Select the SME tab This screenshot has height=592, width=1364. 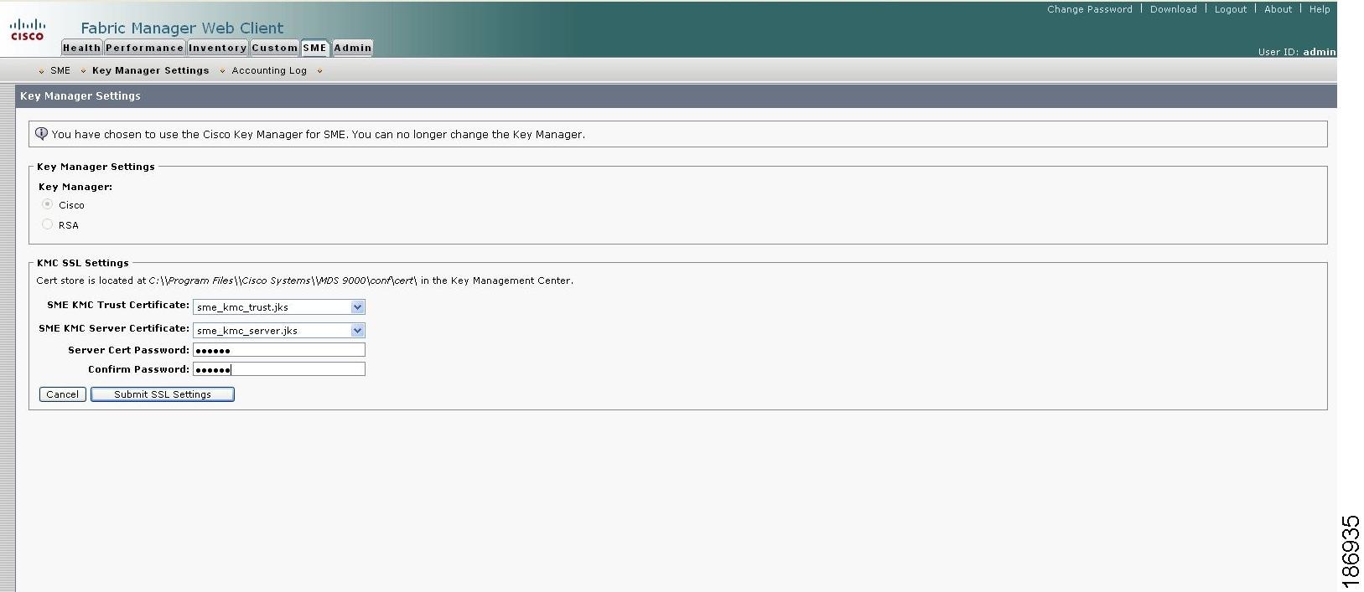tap(314, 48)
